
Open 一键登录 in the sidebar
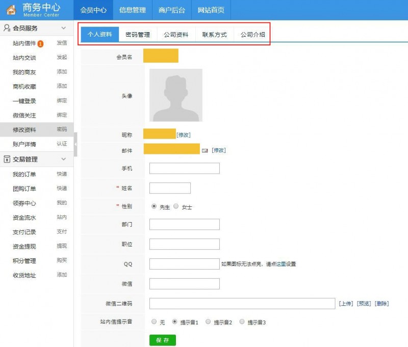point(24,101)
